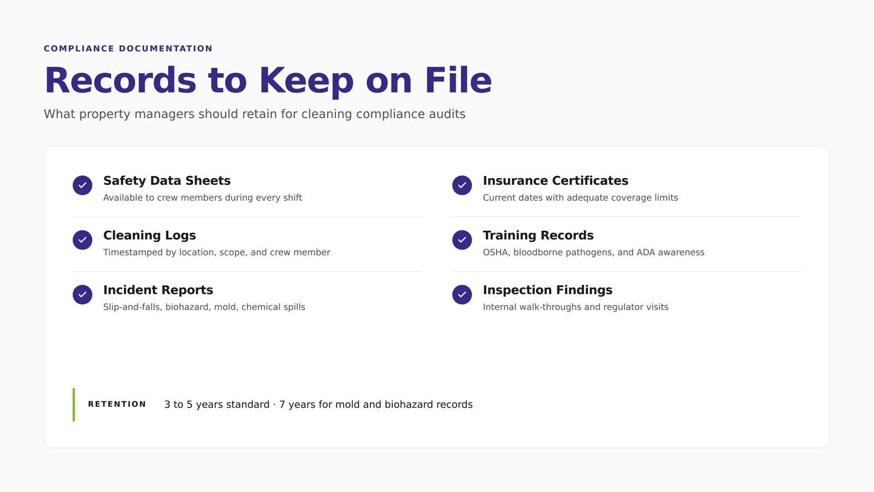Image resolution: width=874 pixels, height=492 pixels.
Task: Click the 'COMPLIANCE DOCUMENTATION' eyebrow label
Action: coord(128,49)
